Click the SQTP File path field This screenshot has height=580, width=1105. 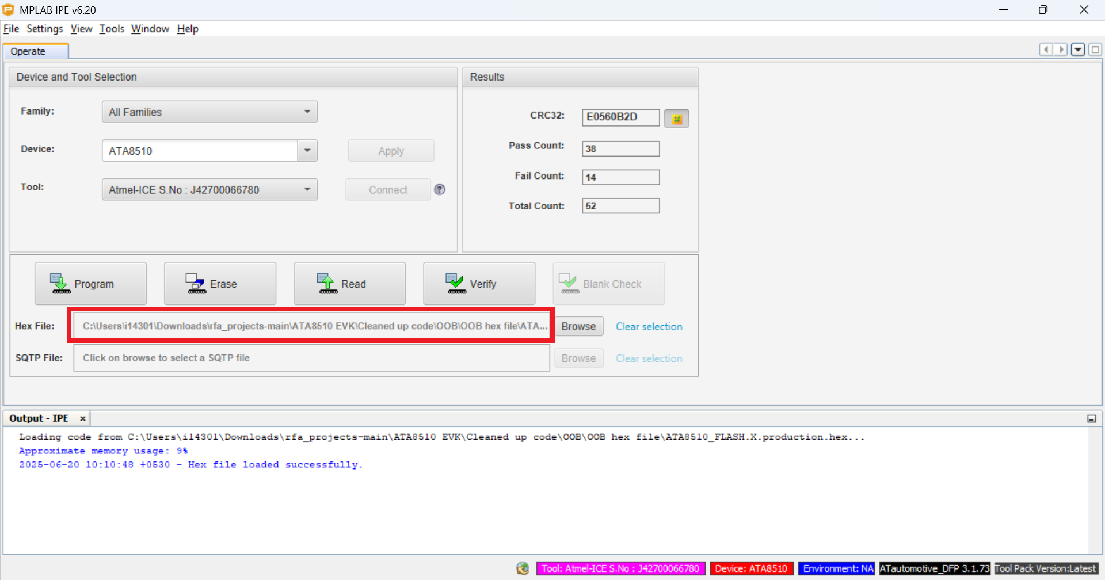pos(311,358)
